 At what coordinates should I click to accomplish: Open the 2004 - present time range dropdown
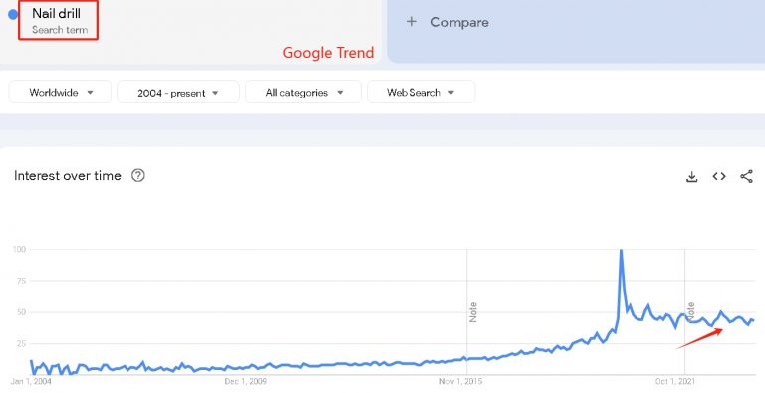pos(178,92)
